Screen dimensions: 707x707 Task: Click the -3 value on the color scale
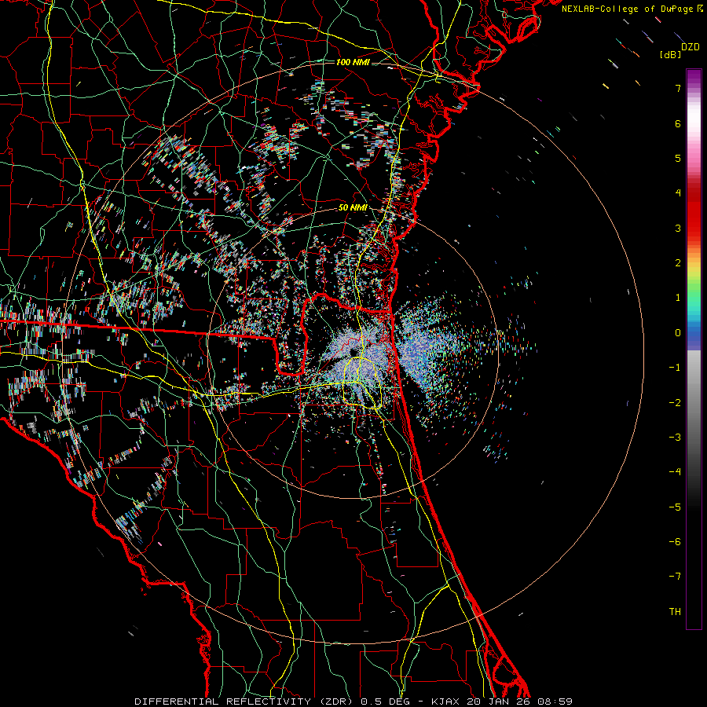(675, 438)
